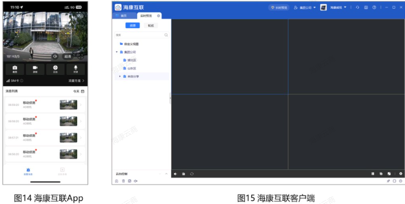Open the 集团公司 account dropdown in title bar
Screen dimensions: 405x204
tap(305, 8)
